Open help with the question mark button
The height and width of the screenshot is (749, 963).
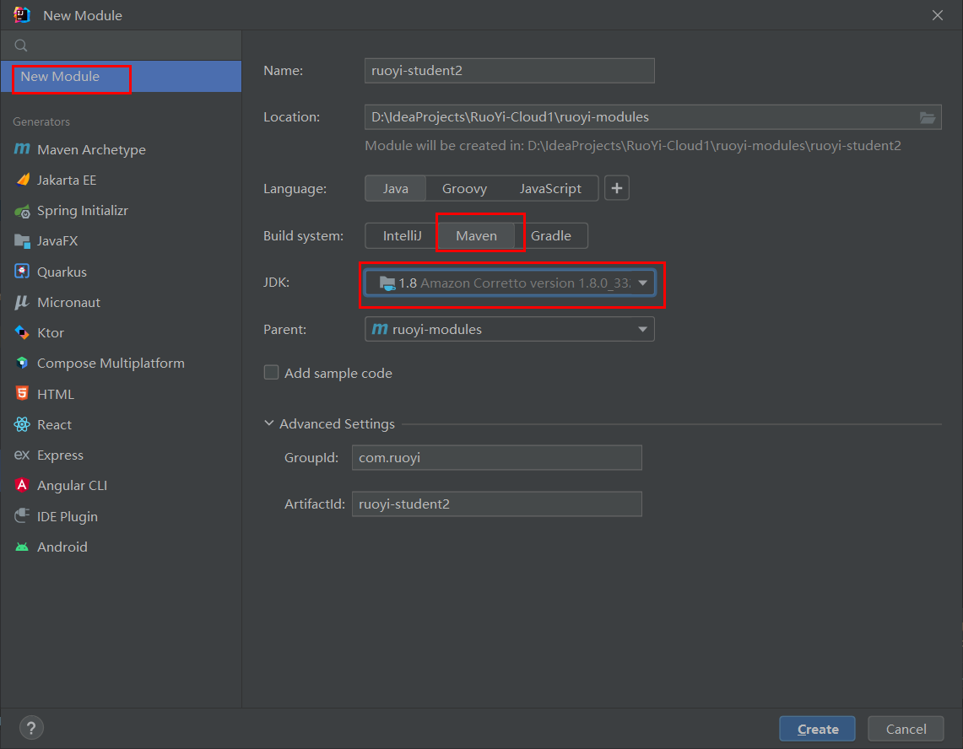point(31,728)
